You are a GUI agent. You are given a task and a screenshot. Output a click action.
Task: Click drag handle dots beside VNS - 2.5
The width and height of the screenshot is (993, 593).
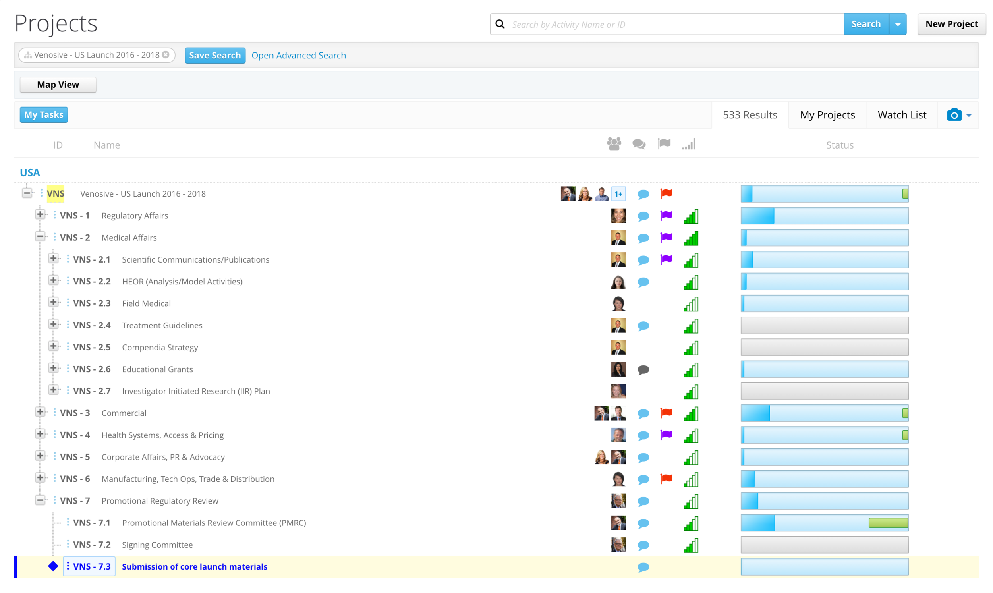pos(68,346)
